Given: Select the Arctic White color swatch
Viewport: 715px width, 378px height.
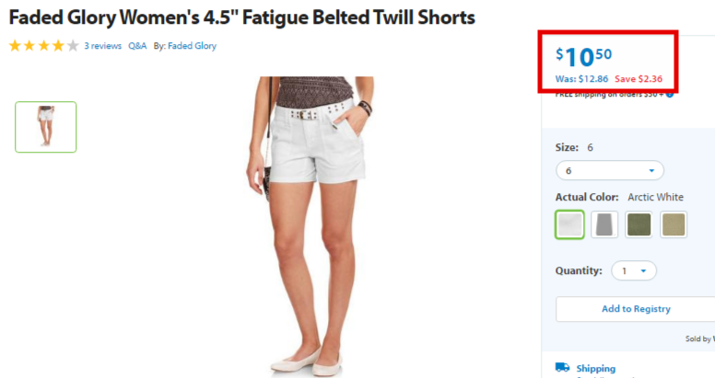Looking at the screenshot, I should (x=569, y=224).
